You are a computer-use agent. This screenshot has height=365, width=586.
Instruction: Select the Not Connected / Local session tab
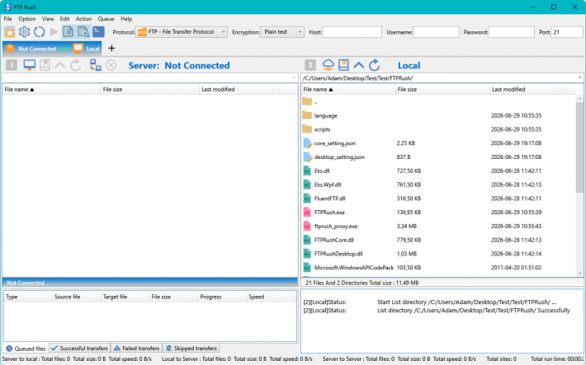coord(52,49)
